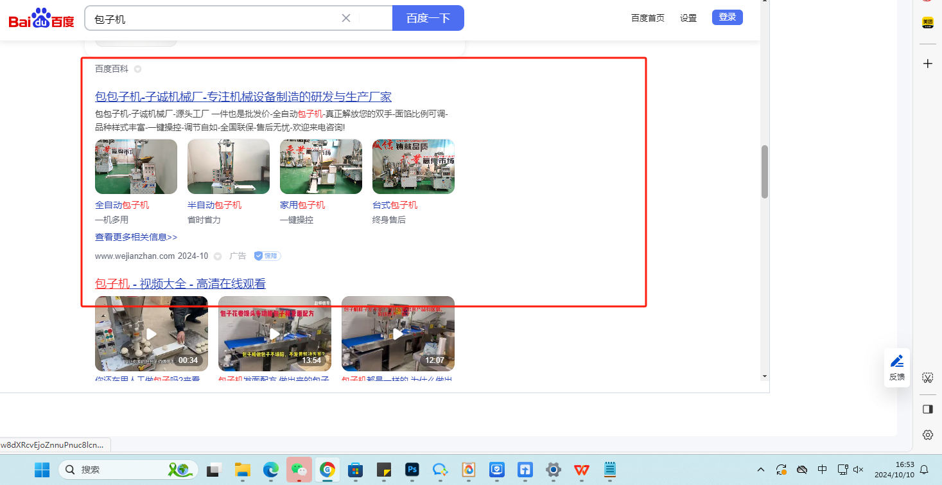The image size is (942, 485).
Task: Click the muted speaker volume tray icon
Action: [x=858, y=470]
